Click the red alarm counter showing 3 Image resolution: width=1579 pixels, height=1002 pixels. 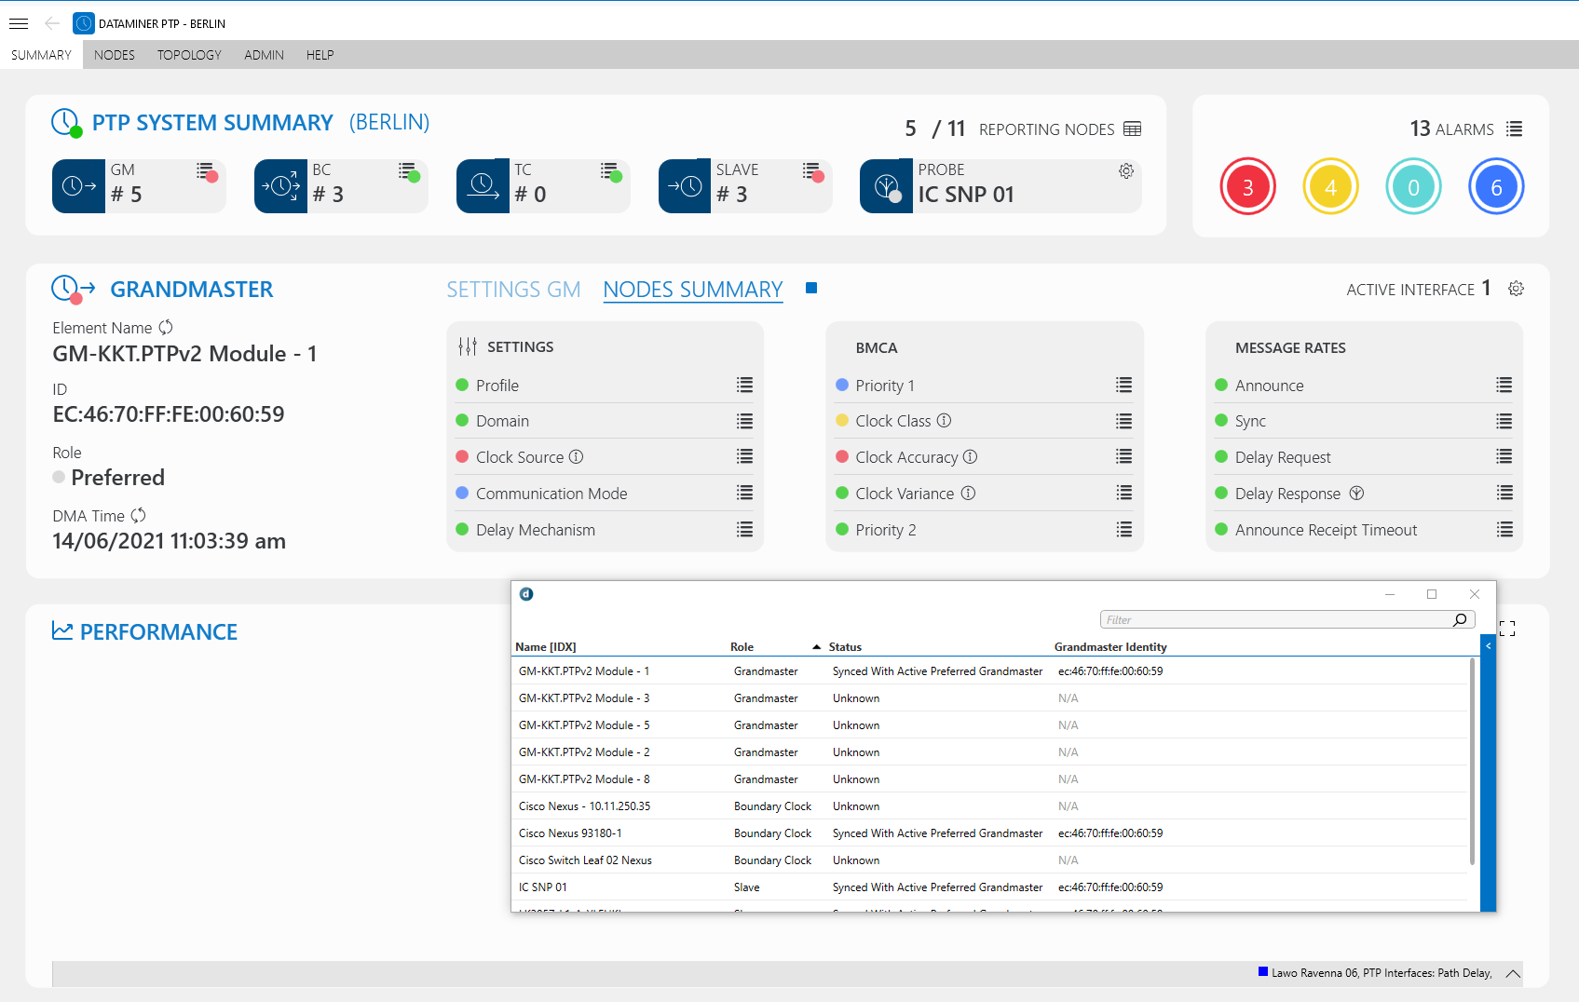tap(1247, 186)
